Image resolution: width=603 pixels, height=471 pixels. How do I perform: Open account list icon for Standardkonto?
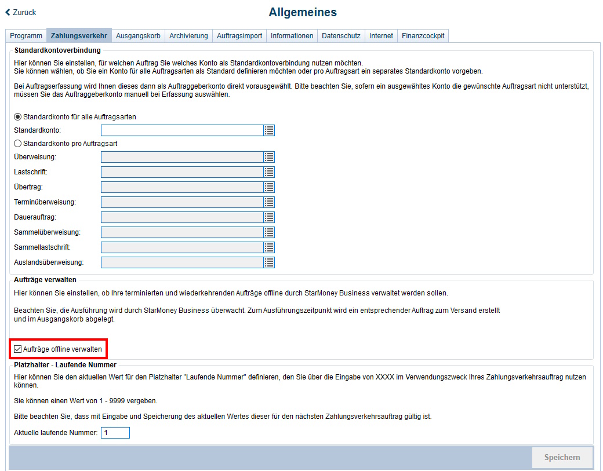point(269,130)
